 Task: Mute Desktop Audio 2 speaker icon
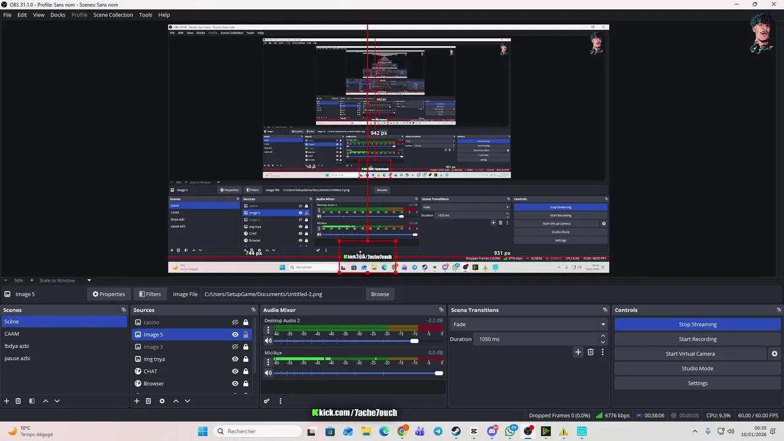[x=268, y=341]
